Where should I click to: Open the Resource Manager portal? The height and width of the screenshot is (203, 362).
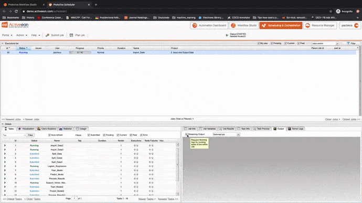[x=320, y=25]
